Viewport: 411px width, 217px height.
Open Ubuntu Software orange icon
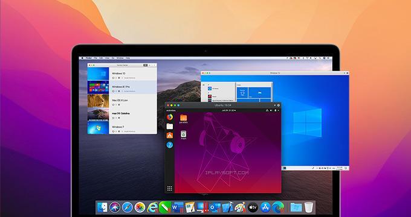(170, 136)
